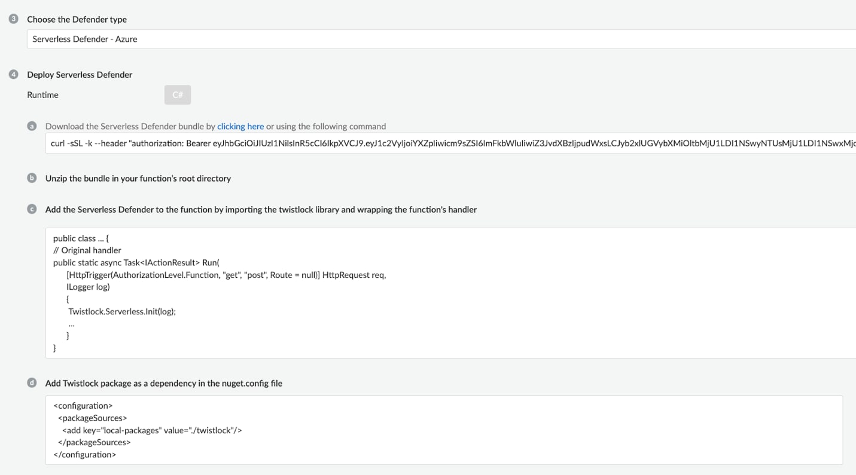The image size is (856, 475).
Task: Click the 'add key="local-packages"' XML line
Action: click(x=152, y=430)
